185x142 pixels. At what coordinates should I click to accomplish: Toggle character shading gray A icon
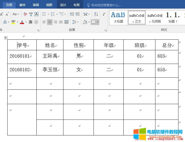point(31,22)
